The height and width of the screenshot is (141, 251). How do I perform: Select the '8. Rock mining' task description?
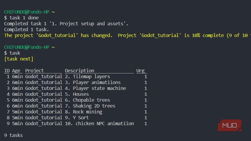(x=83, y=112)
